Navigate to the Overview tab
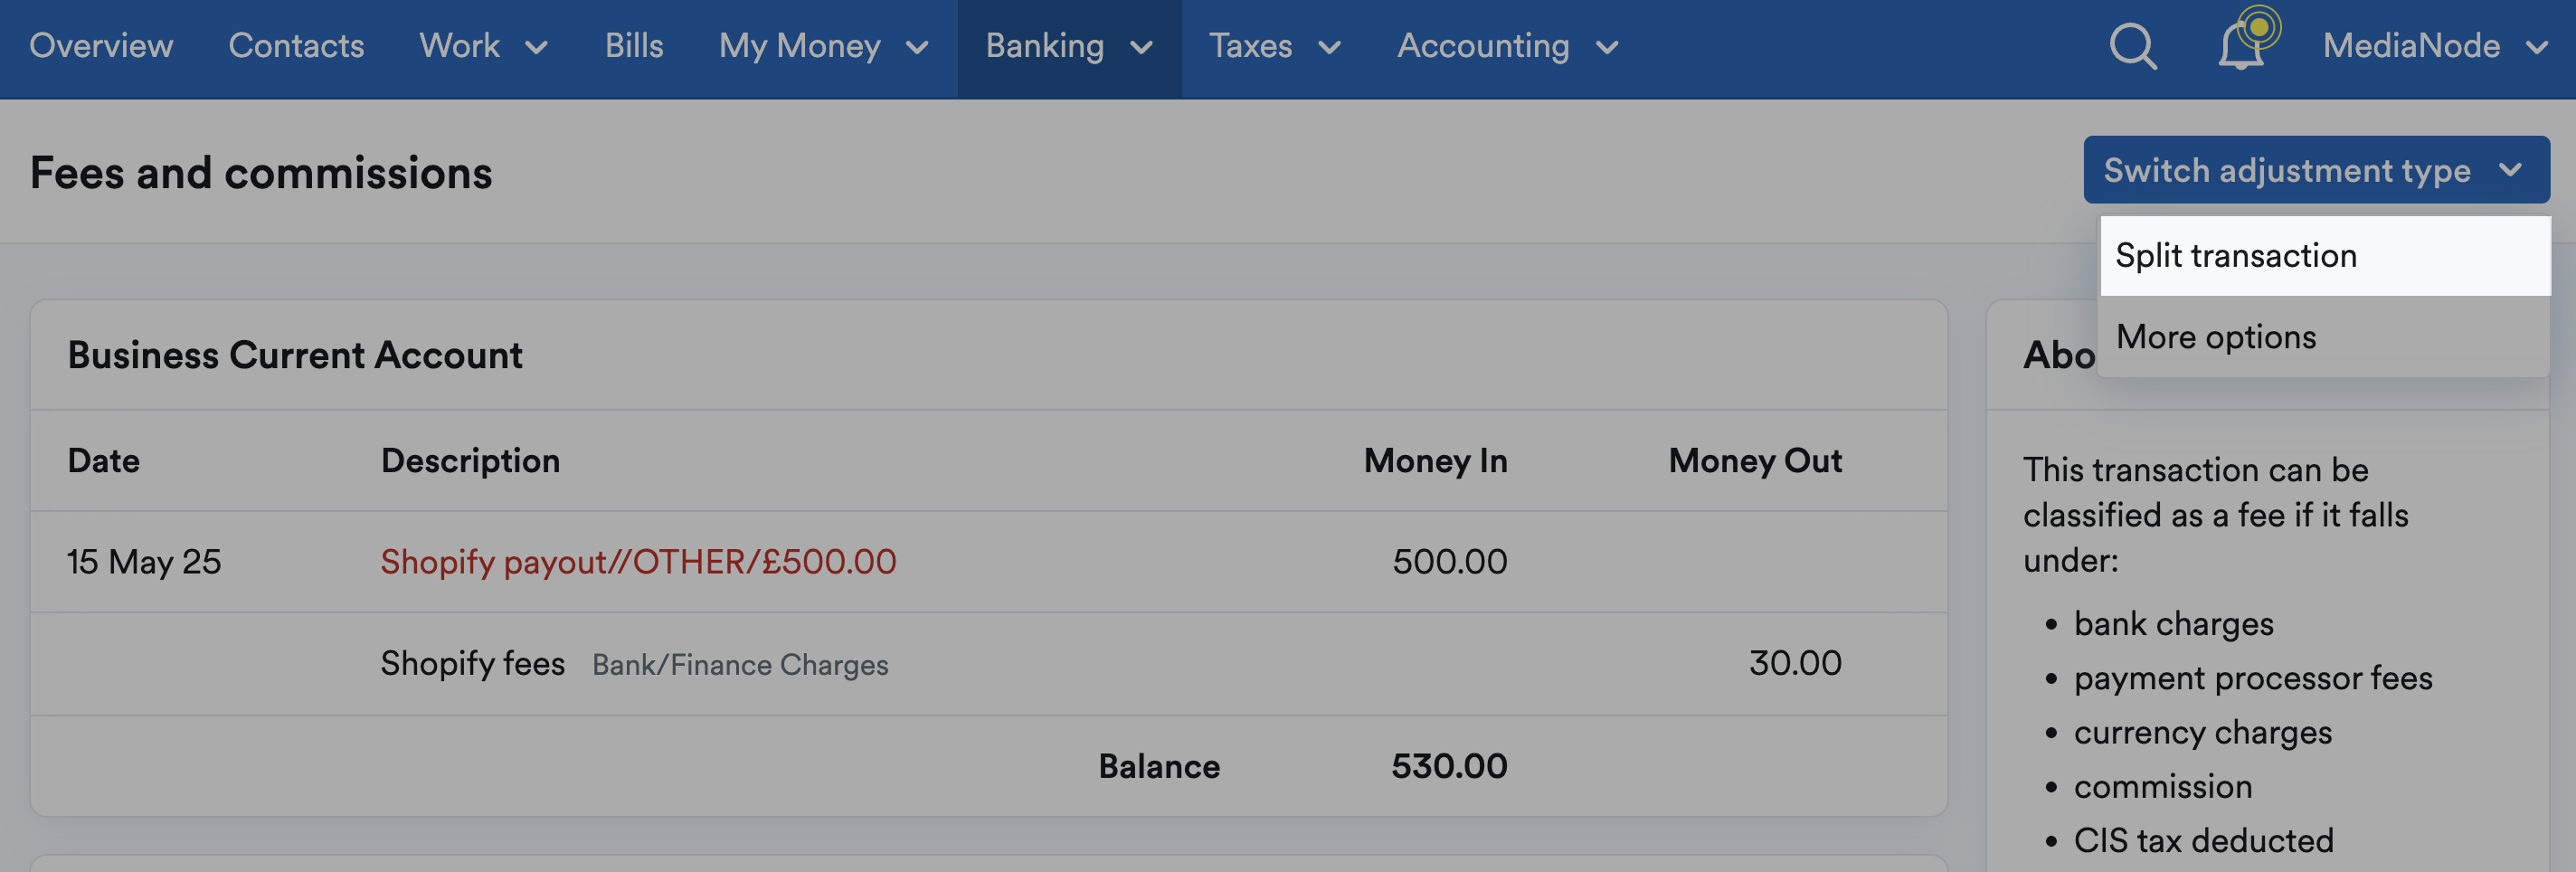 [101, 46]
